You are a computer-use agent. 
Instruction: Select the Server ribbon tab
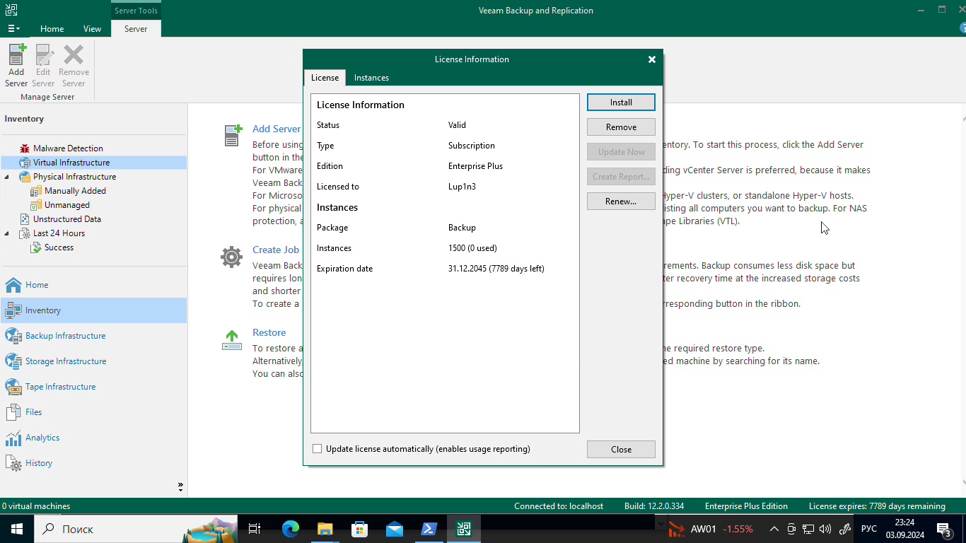coord(136,29)
